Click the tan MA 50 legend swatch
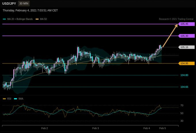The width and height of the screenshot is (196, 133). click(37, 19)
